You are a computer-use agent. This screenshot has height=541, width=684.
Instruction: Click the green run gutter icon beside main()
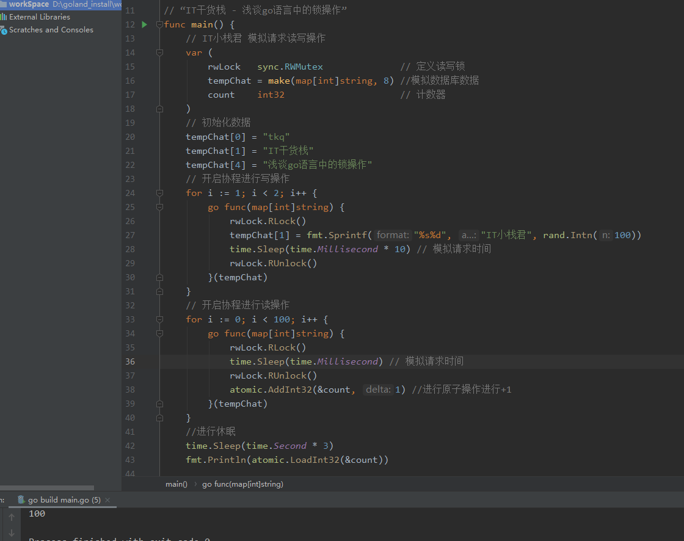pos(145,24)
